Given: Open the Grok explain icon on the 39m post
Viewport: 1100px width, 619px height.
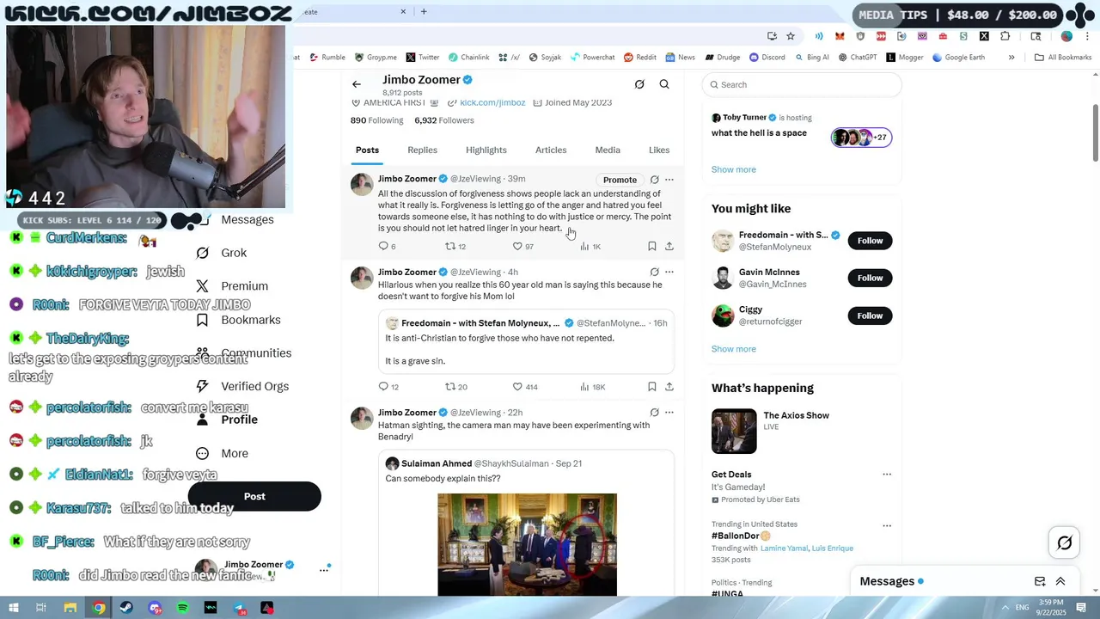Looking at the screenshot, I should pyautogui.click(x=655, y=180).
